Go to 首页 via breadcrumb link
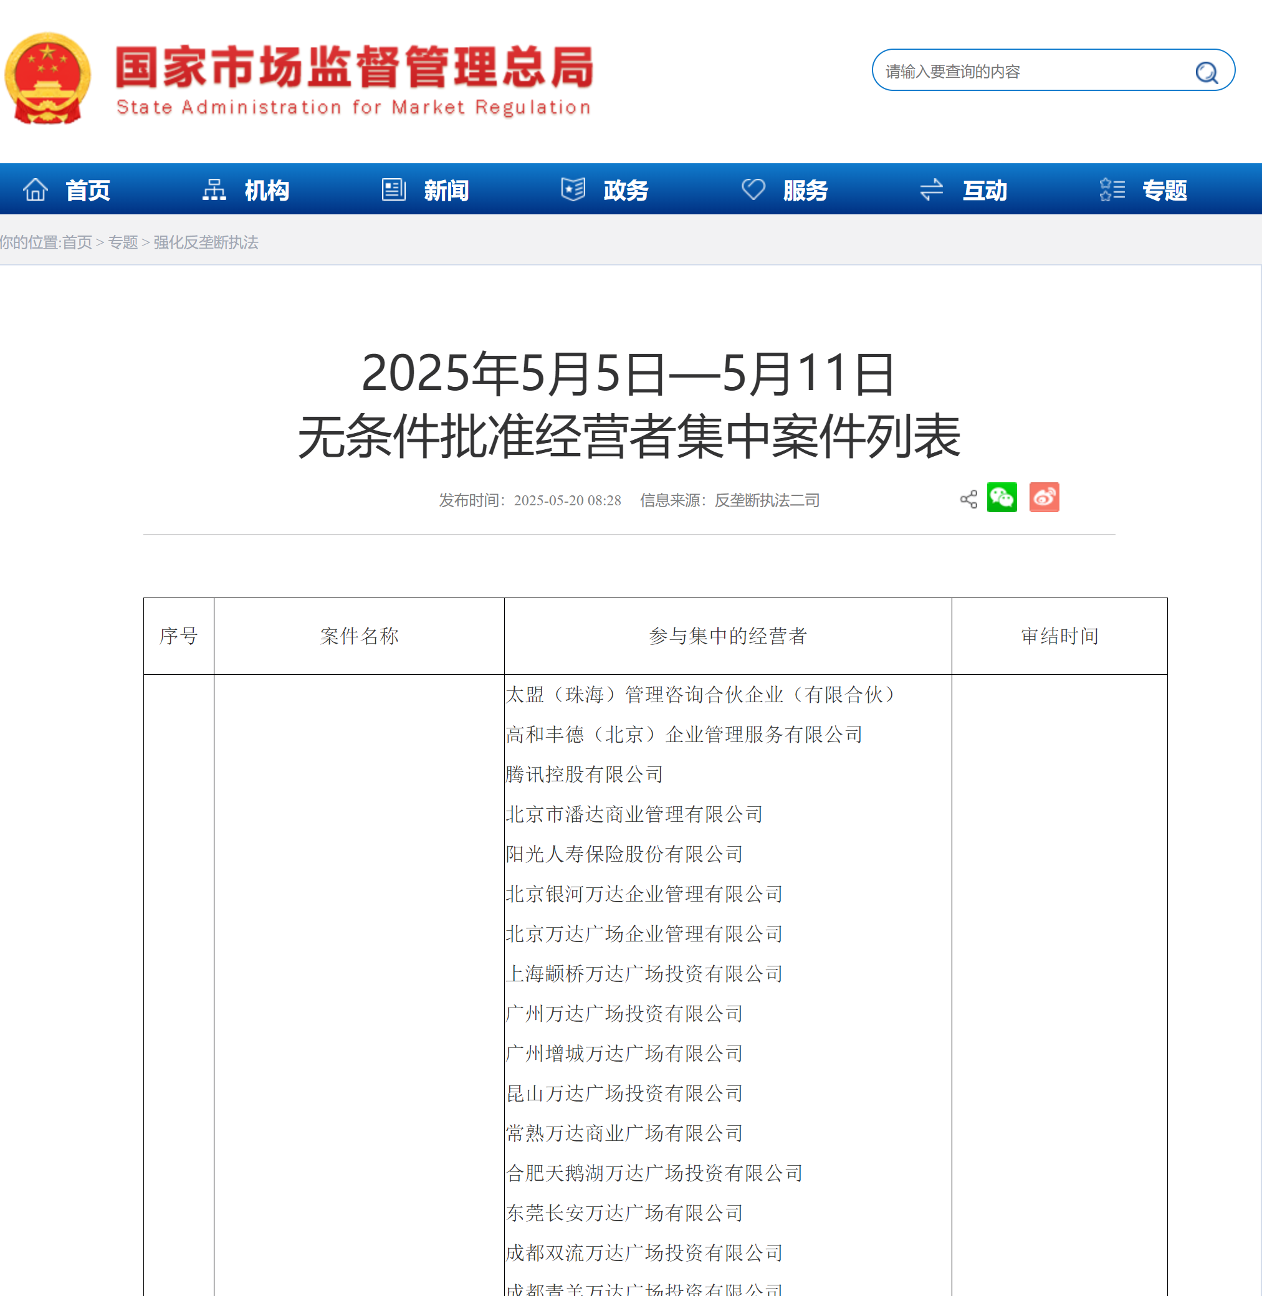This screenshot has height=1296, width=1262. tap(77, 242)
